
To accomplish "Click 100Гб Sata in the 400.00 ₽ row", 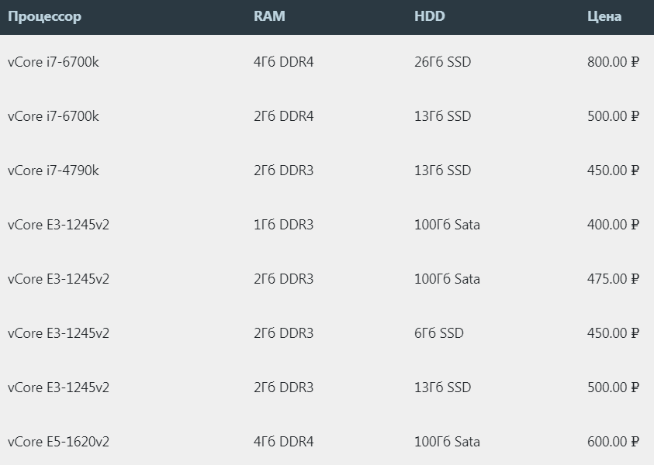I will point(447,225).
